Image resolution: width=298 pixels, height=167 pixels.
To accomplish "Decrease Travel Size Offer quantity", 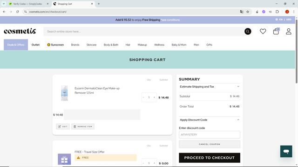I will click(x=143, y=163).
